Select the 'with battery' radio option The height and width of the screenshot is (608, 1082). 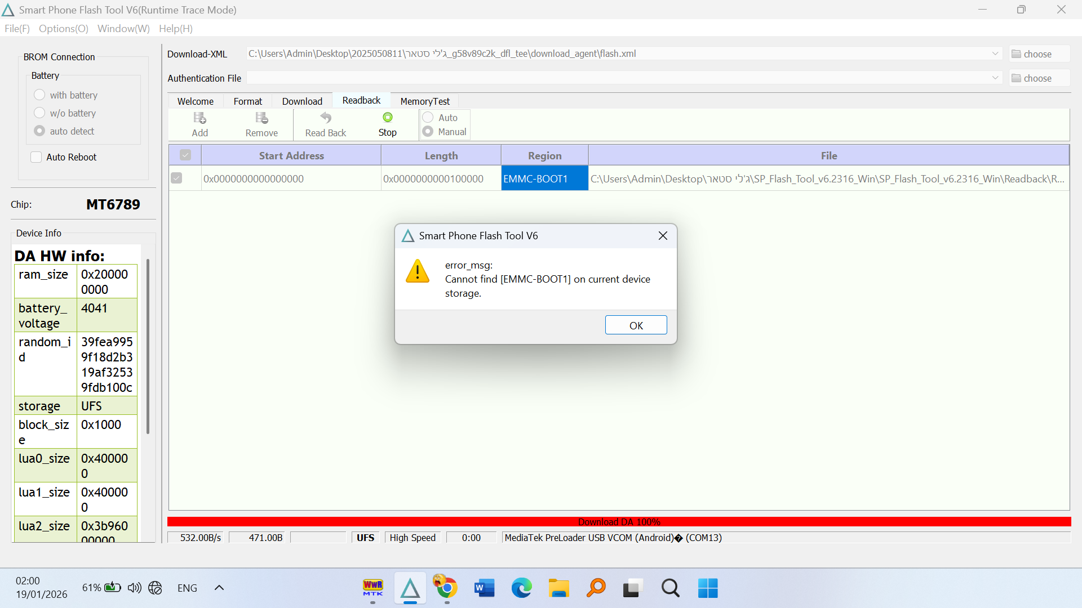[39, 95]
